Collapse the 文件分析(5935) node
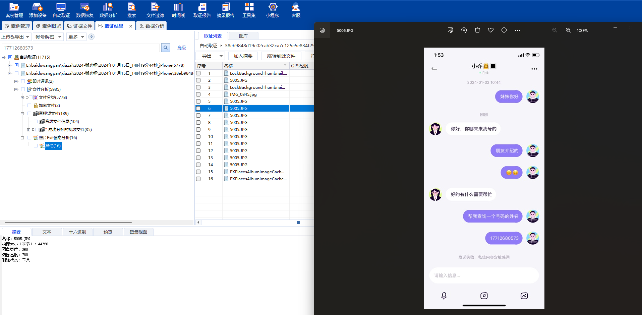Viewport: 642px width, 315px height. (x=16, y=89)
